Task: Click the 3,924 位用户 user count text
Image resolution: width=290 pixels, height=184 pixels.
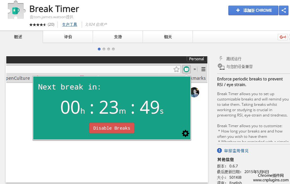Action: pos(96,24)
